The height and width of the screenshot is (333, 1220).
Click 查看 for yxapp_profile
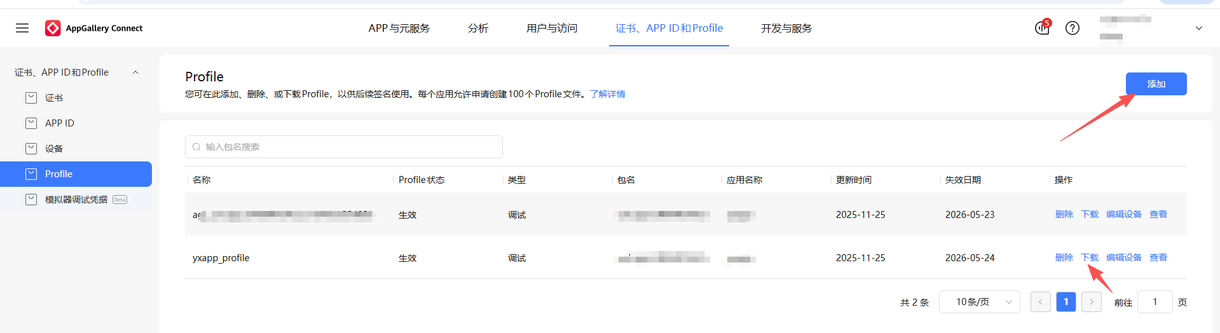coord(1158,257)
